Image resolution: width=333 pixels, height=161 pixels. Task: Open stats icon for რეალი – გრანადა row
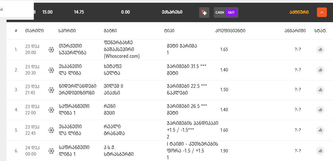pyautogui.click(x=320, y=130)
